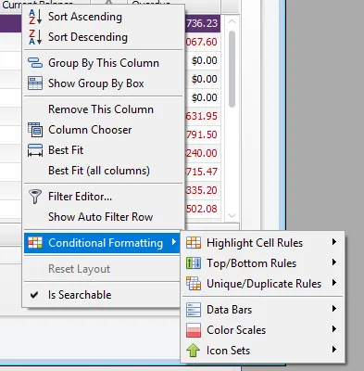The image size is (364, 371).
Task: Click the Column Chooser icon
Action: click(x=35, y=130)
